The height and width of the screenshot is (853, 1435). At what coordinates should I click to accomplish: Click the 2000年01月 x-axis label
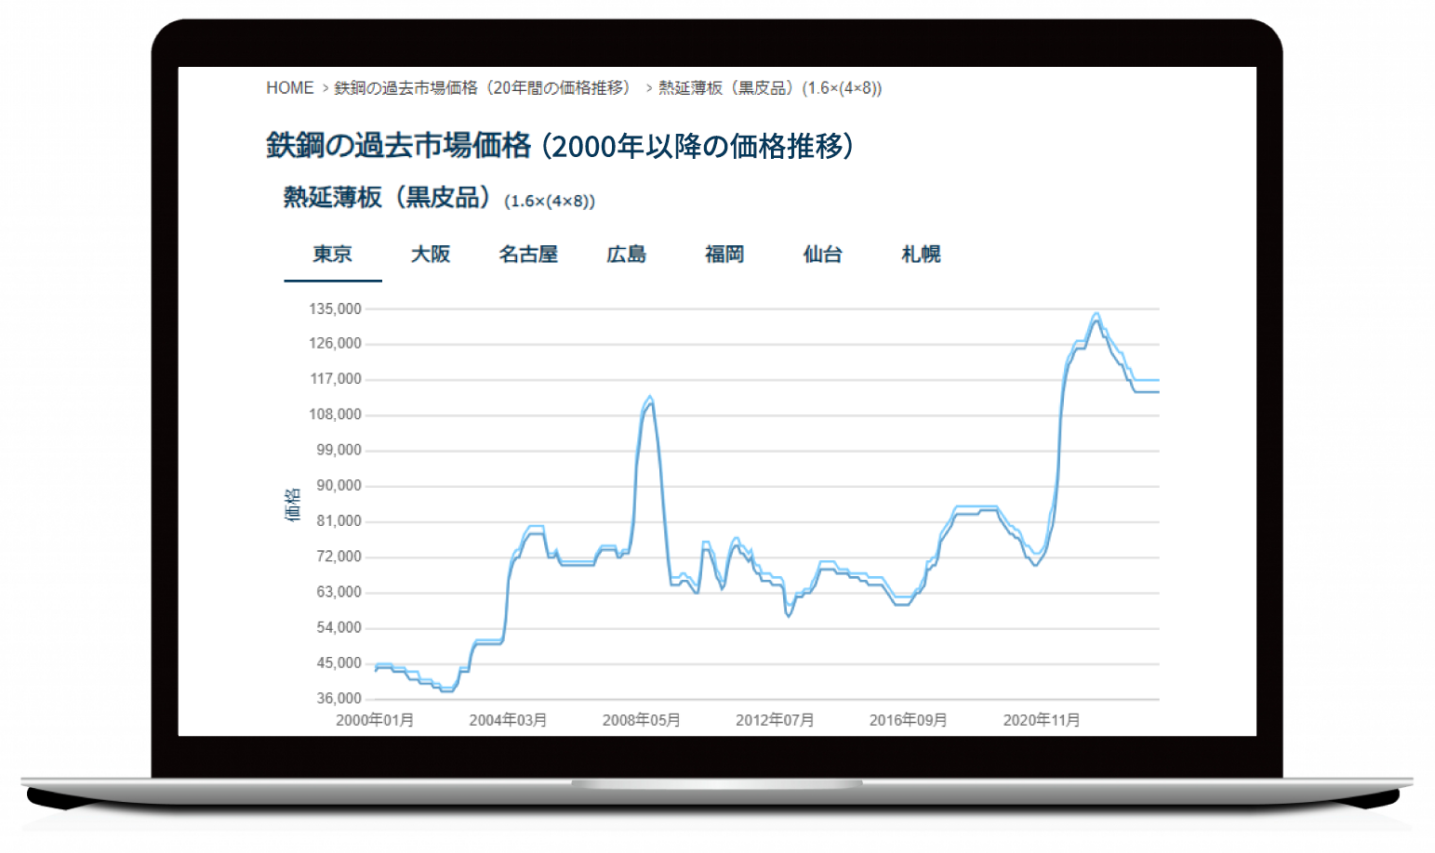(x=375, y=720)
